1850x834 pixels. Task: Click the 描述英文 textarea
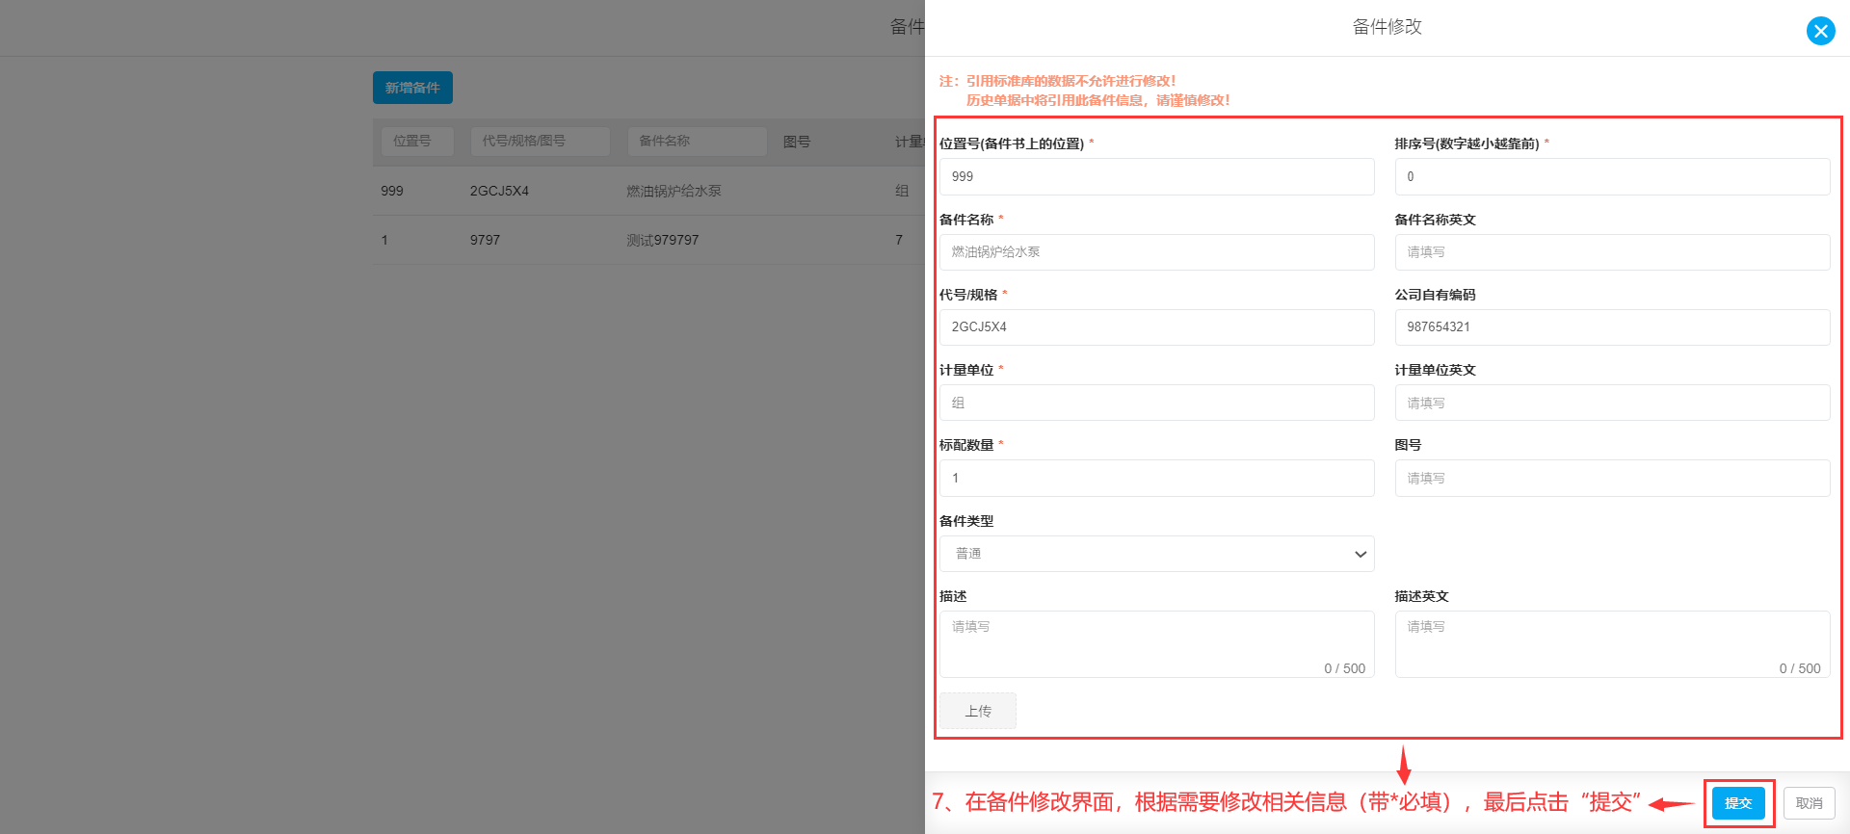pos(1612,643)
